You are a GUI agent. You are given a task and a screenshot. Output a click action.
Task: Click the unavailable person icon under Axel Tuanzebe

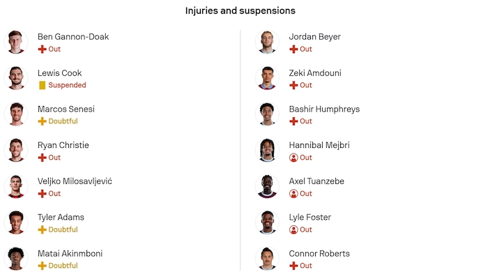[x=293, y=193]
